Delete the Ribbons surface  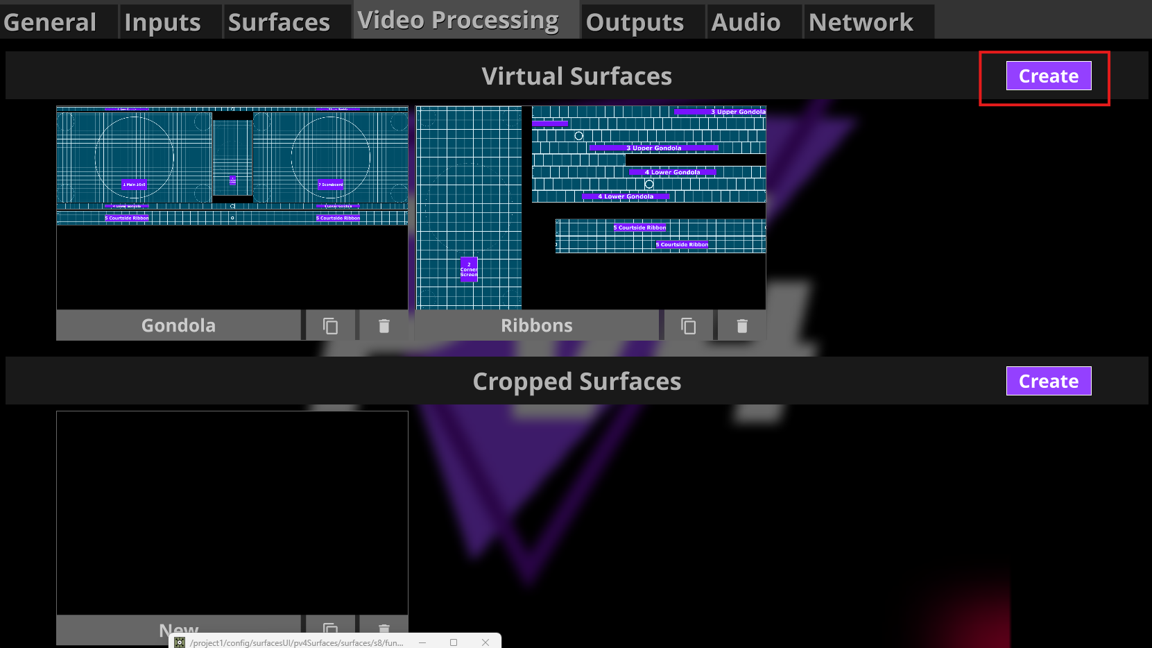pos(742,325)
